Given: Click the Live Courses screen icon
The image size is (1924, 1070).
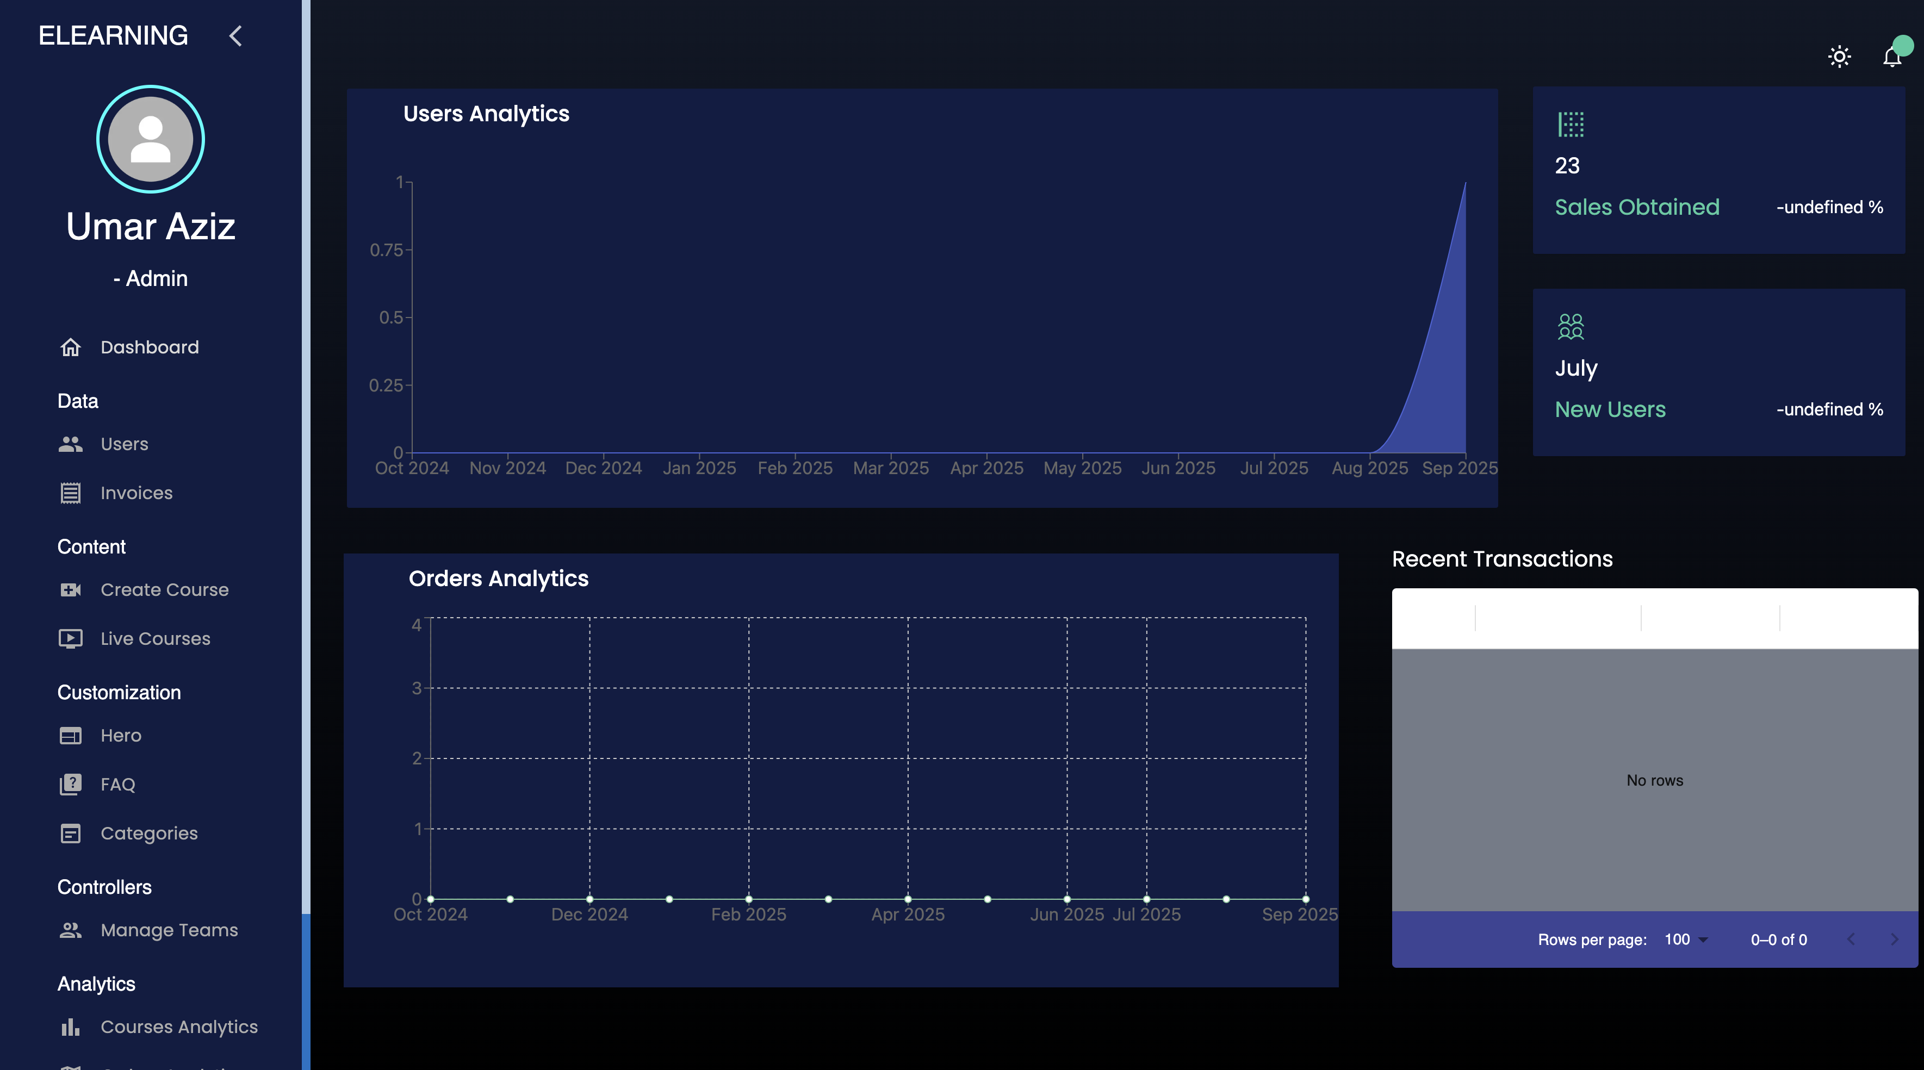Looking at the screenshot, I should pyautogui.click(x=70, y=638).
